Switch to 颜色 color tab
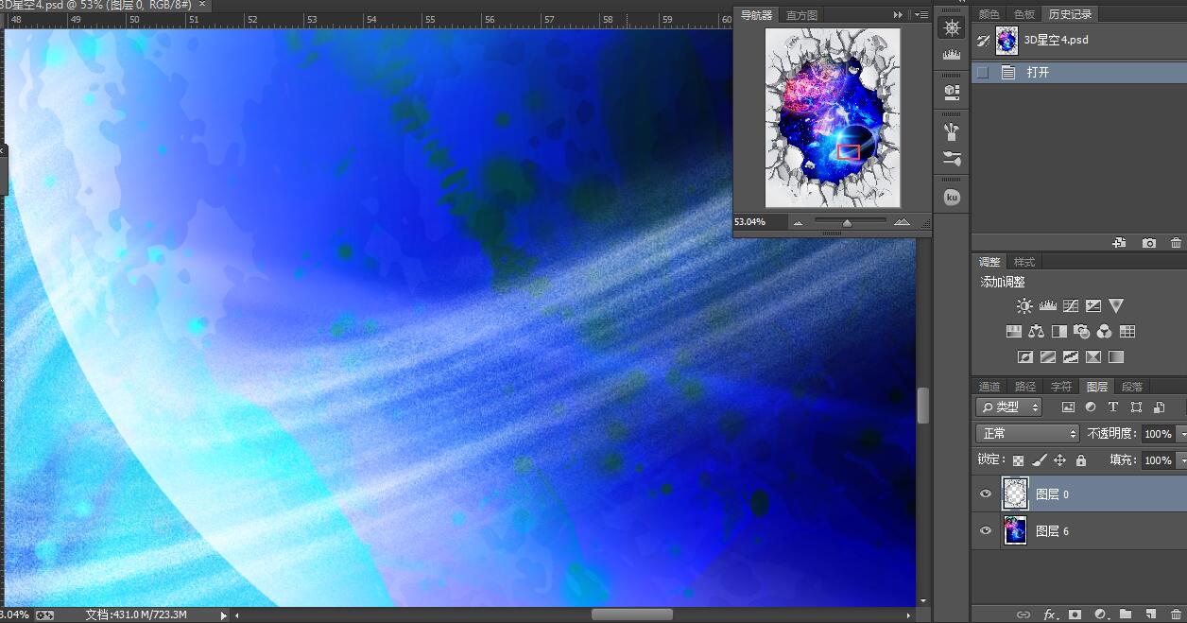Viewport: 1187px width, 623px height. click(989, 14)
